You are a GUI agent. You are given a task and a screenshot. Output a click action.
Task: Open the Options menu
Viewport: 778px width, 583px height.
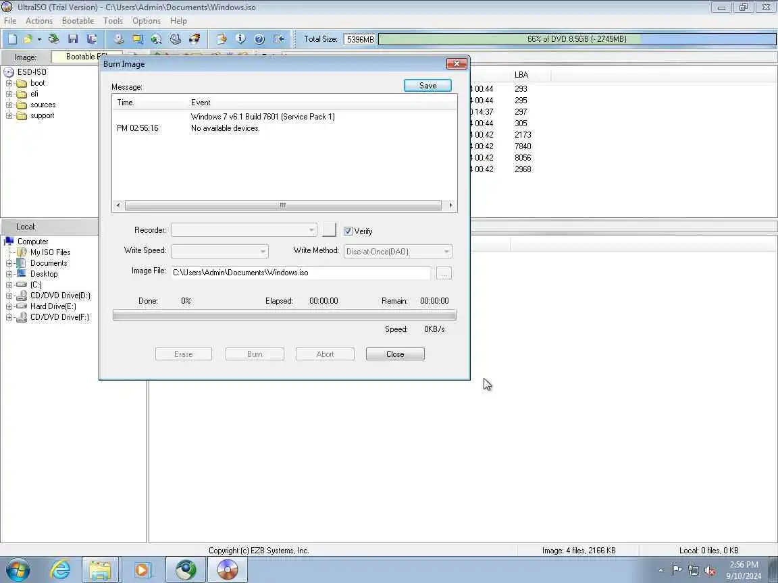pos(147,21)
